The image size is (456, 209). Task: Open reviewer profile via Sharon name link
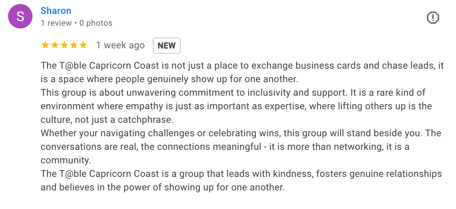tap(56, 11)
